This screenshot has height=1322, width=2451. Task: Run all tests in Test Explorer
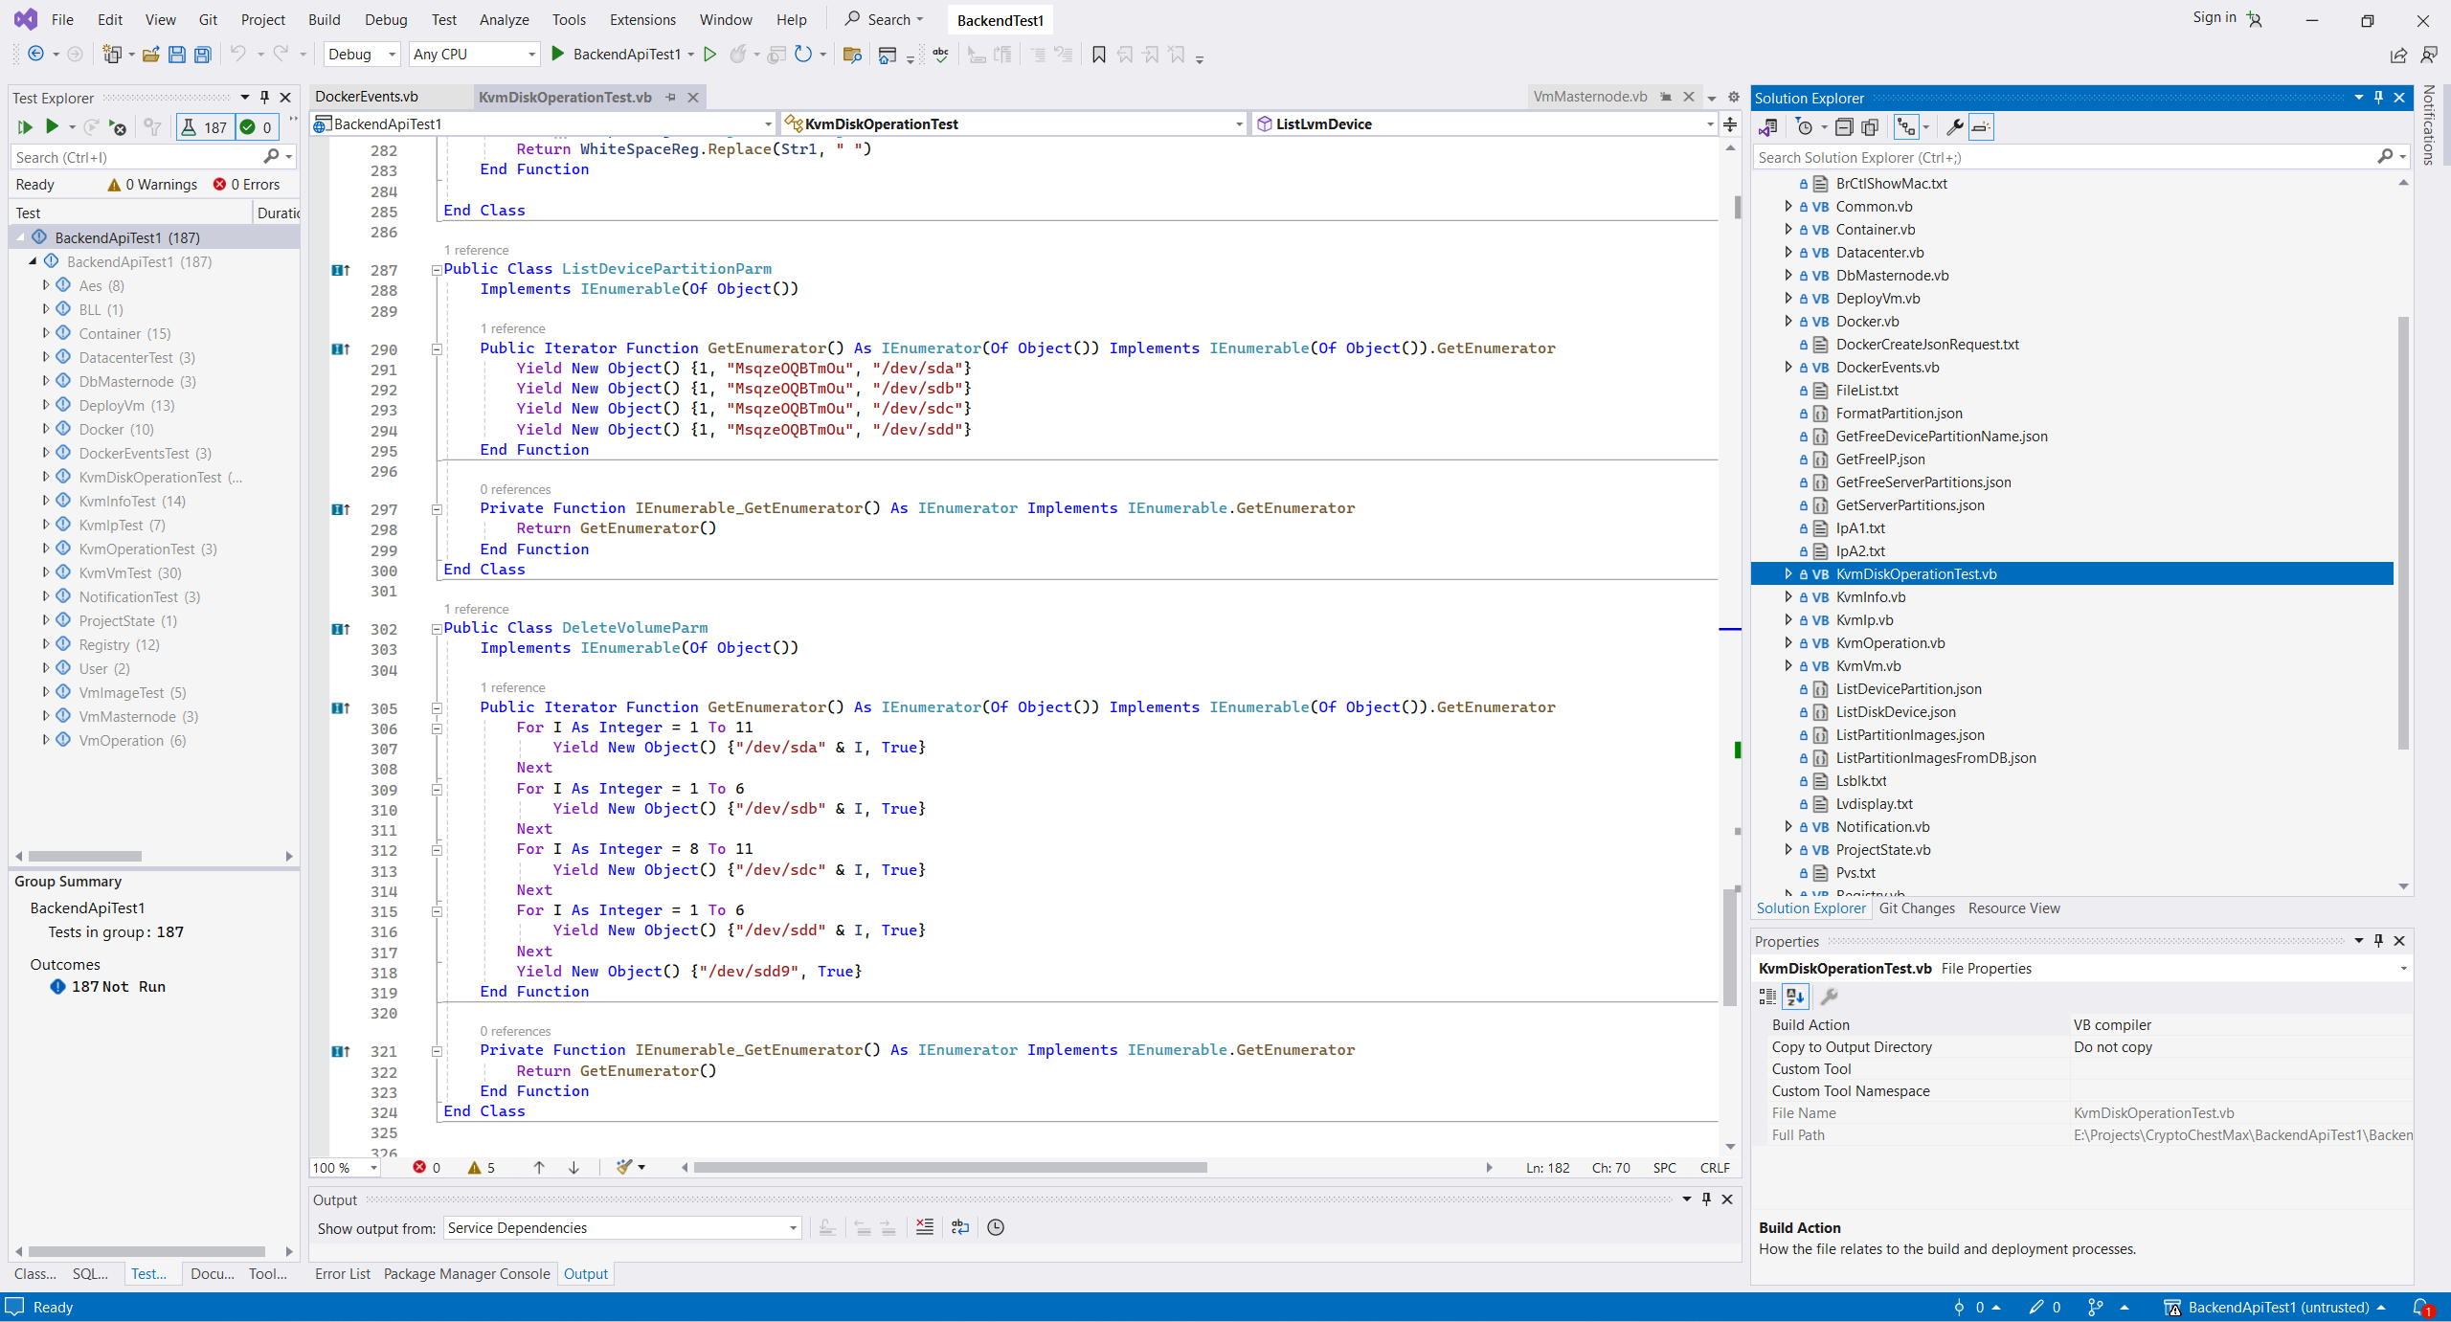coord(25,126)
